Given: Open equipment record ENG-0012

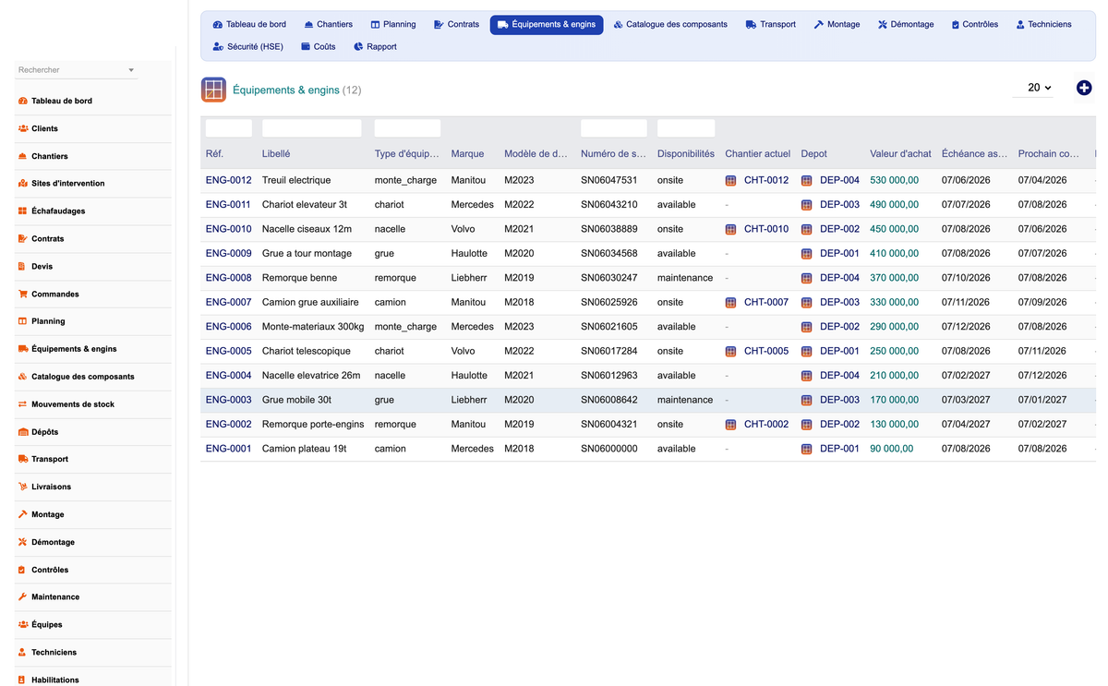Looking at the screenshot, I should coord(228,180).
